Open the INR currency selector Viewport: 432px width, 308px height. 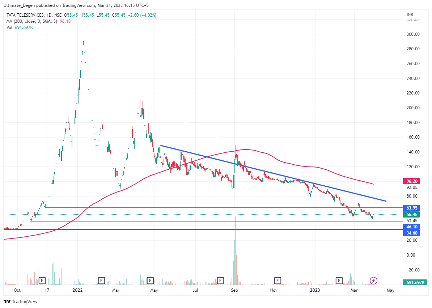[411, 15]
